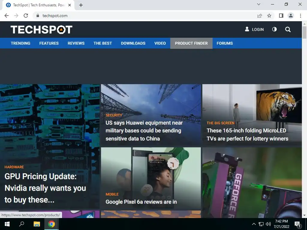Open the Windows Start menu
The image size is (307, 230).
coord(7,224)
